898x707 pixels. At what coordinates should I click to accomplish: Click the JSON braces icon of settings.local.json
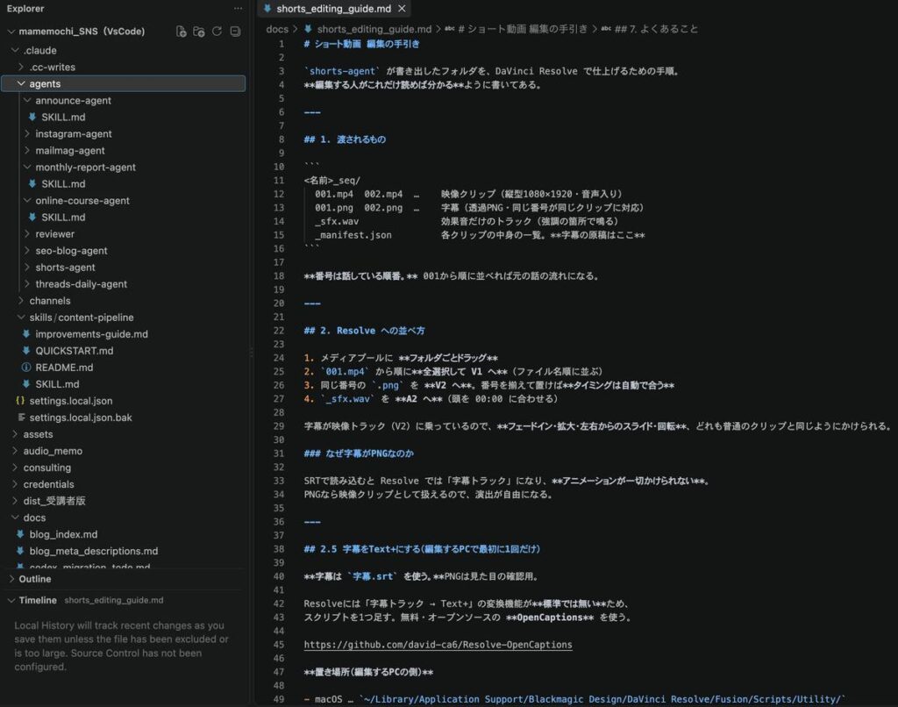(x=20, y=401)
